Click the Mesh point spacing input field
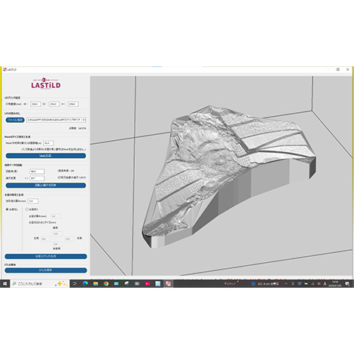 [x=48, y=143]
